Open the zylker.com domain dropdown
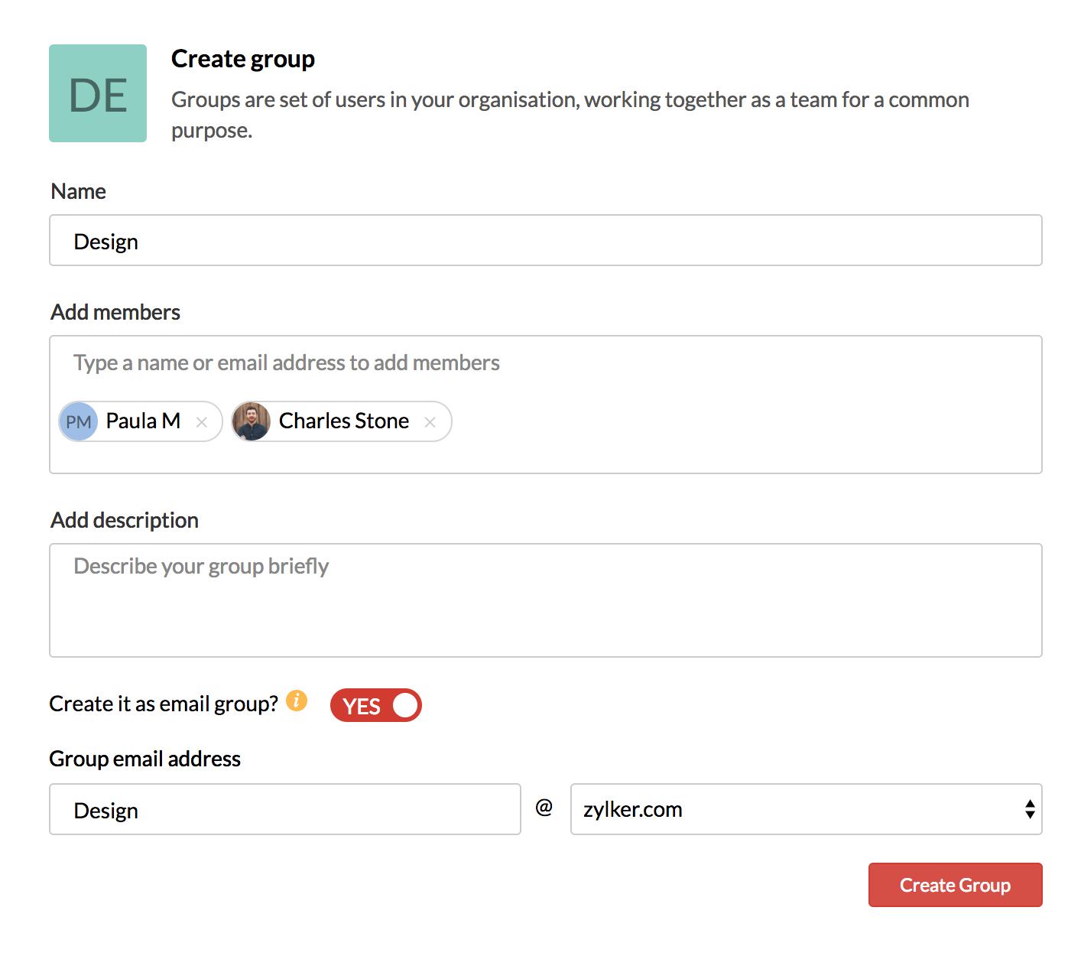This screenshot has width=1081, height=956. coord(806,809)
